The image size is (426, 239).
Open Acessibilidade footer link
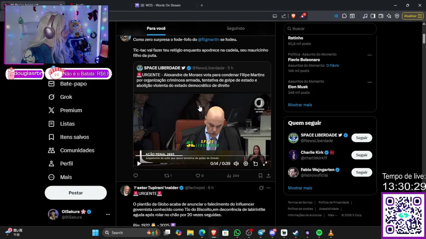click(329, 209)
